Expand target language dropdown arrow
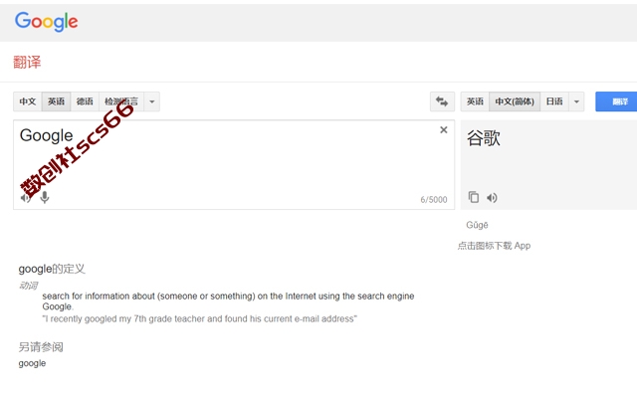The height and width of the screenshot is (398, 637). pos(576,101)
